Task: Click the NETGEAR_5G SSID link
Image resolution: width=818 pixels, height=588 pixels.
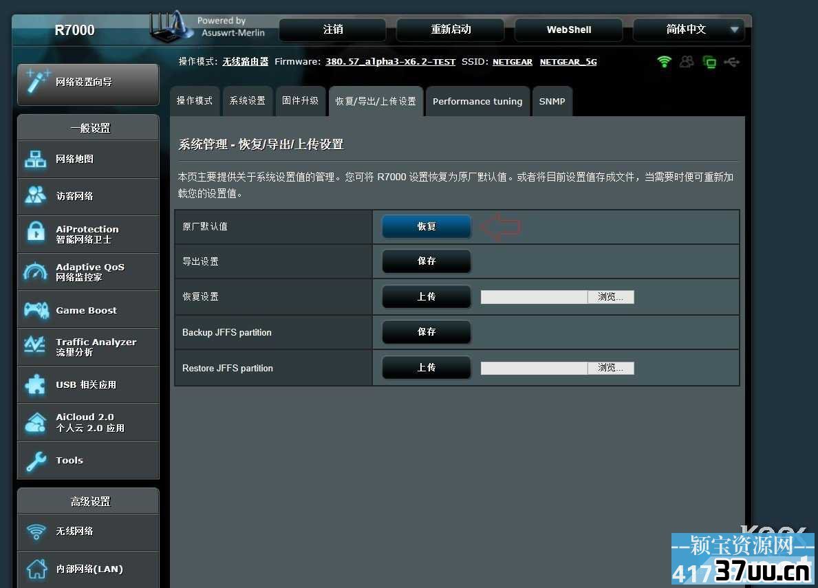Action: [568, 61]
